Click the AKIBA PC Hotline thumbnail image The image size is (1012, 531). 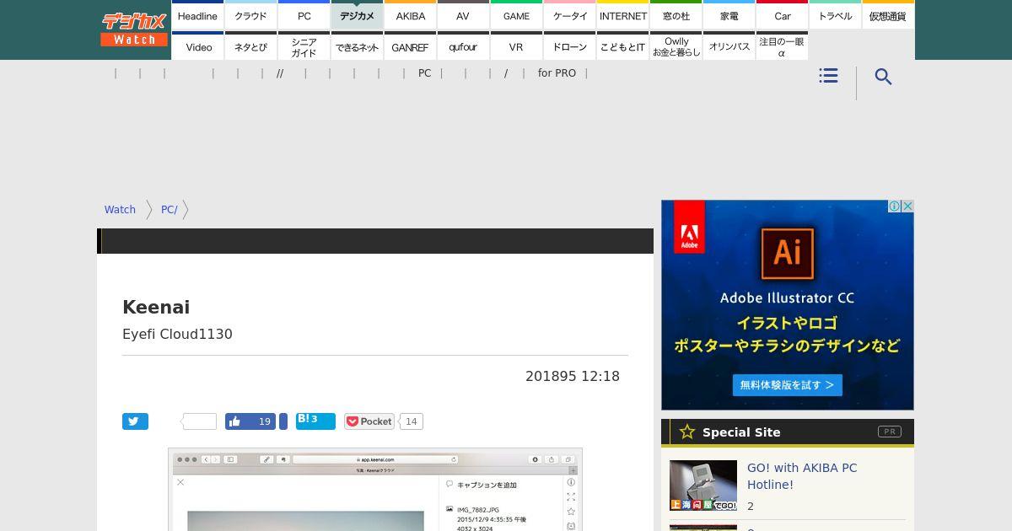pos(703,485)
